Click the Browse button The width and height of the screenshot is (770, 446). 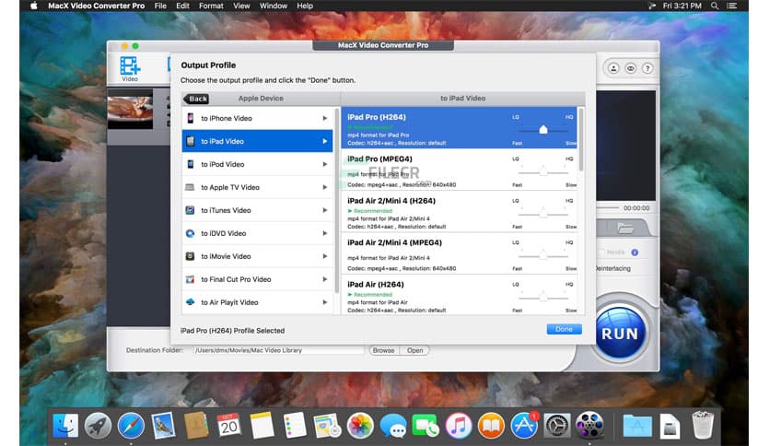(x=383, y=350)
